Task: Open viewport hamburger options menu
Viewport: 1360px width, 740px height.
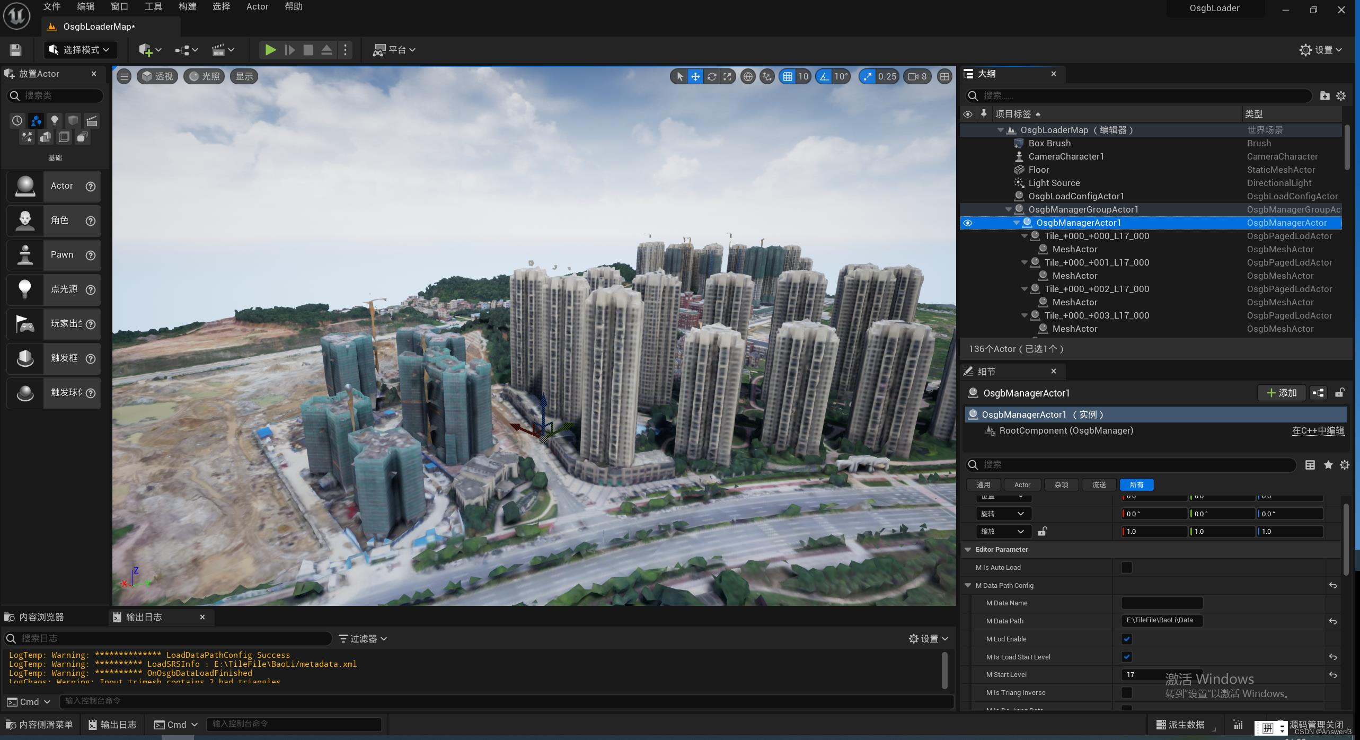Action: (x=124, y=76)
